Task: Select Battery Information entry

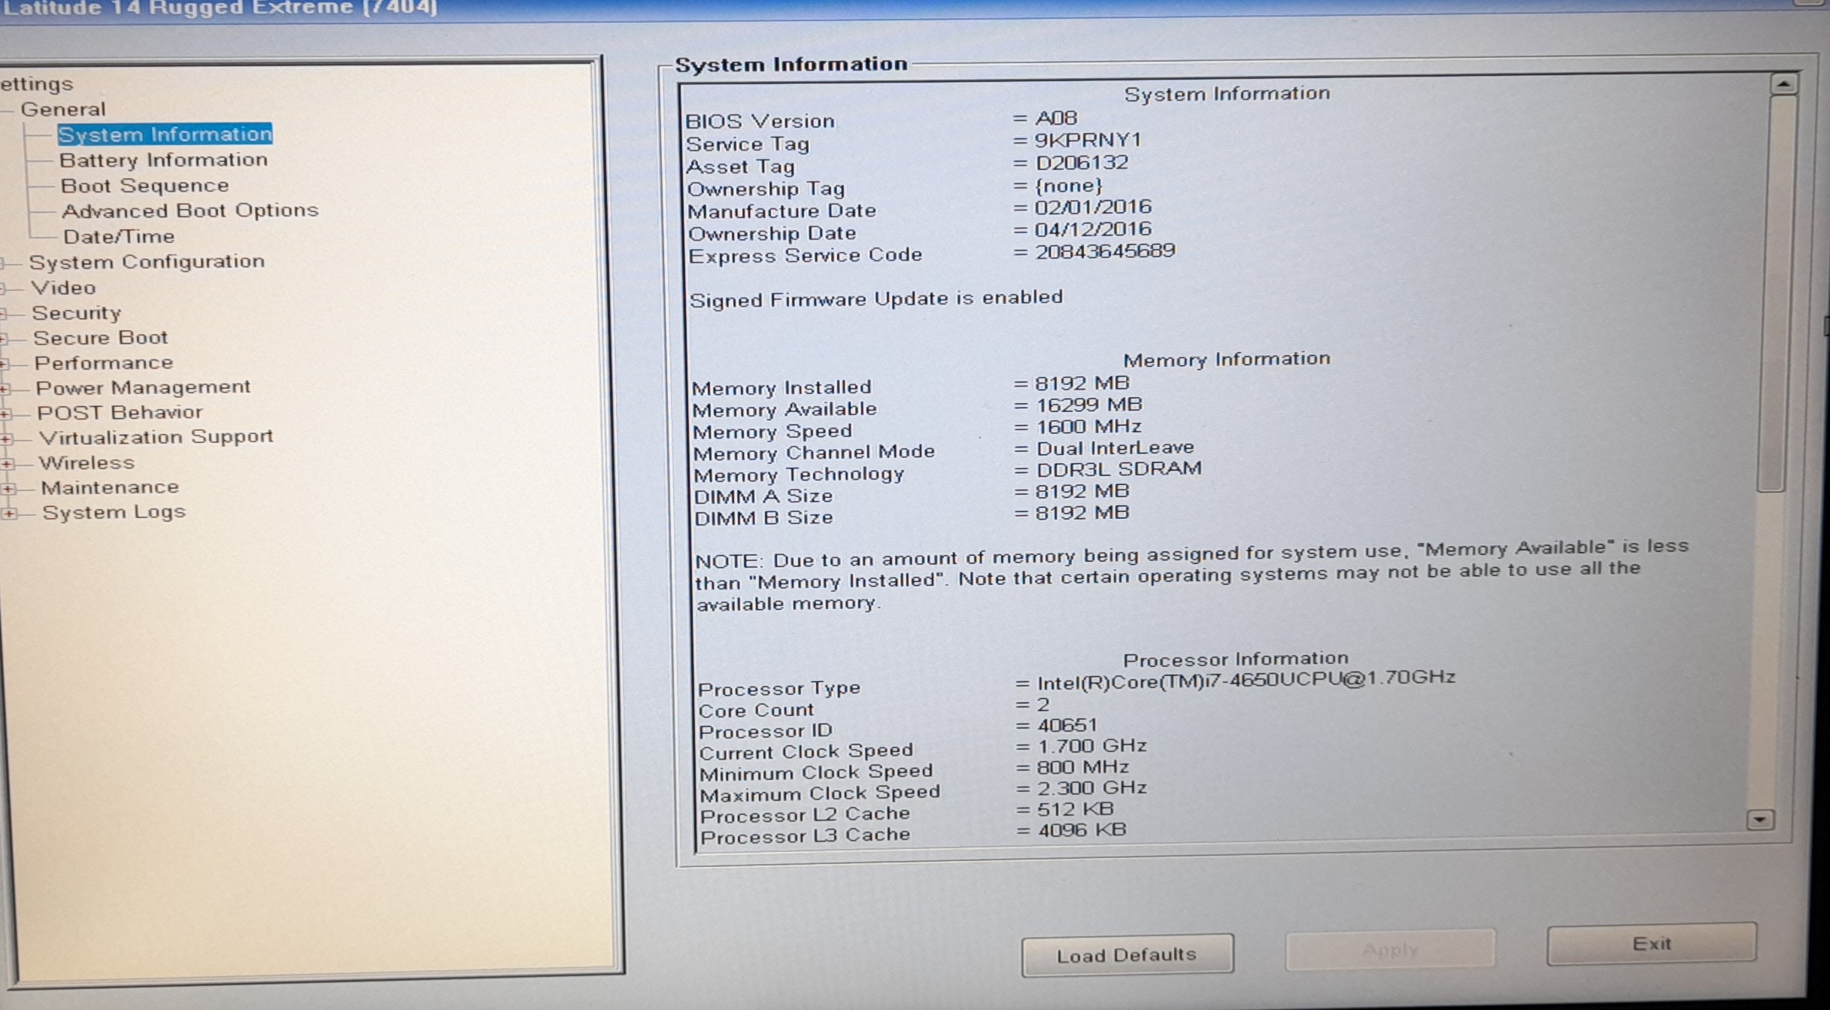Action: click(163, 160)
